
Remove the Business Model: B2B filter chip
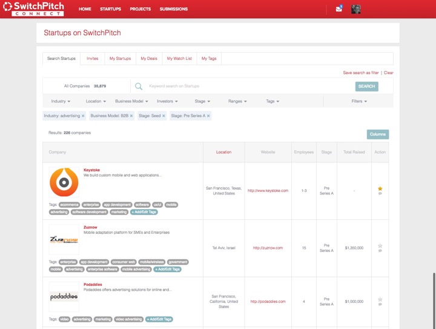pos(131,116)
